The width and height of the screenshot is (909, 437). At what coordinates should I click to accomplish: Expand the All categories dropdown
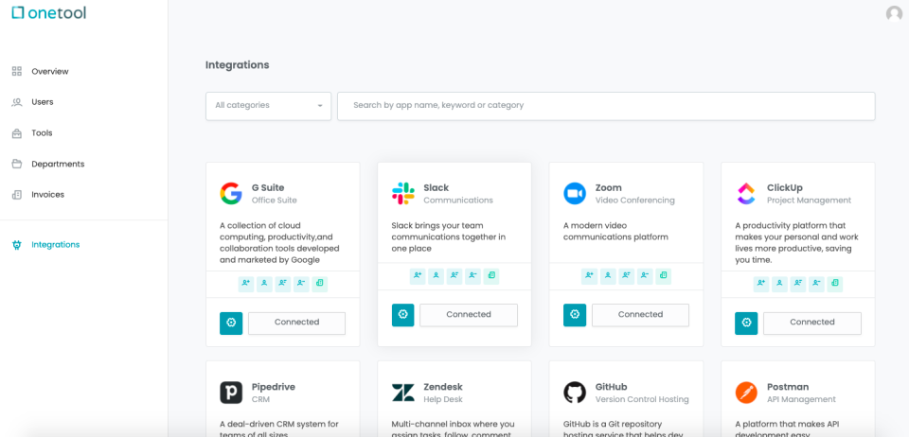tap(268, 106)
